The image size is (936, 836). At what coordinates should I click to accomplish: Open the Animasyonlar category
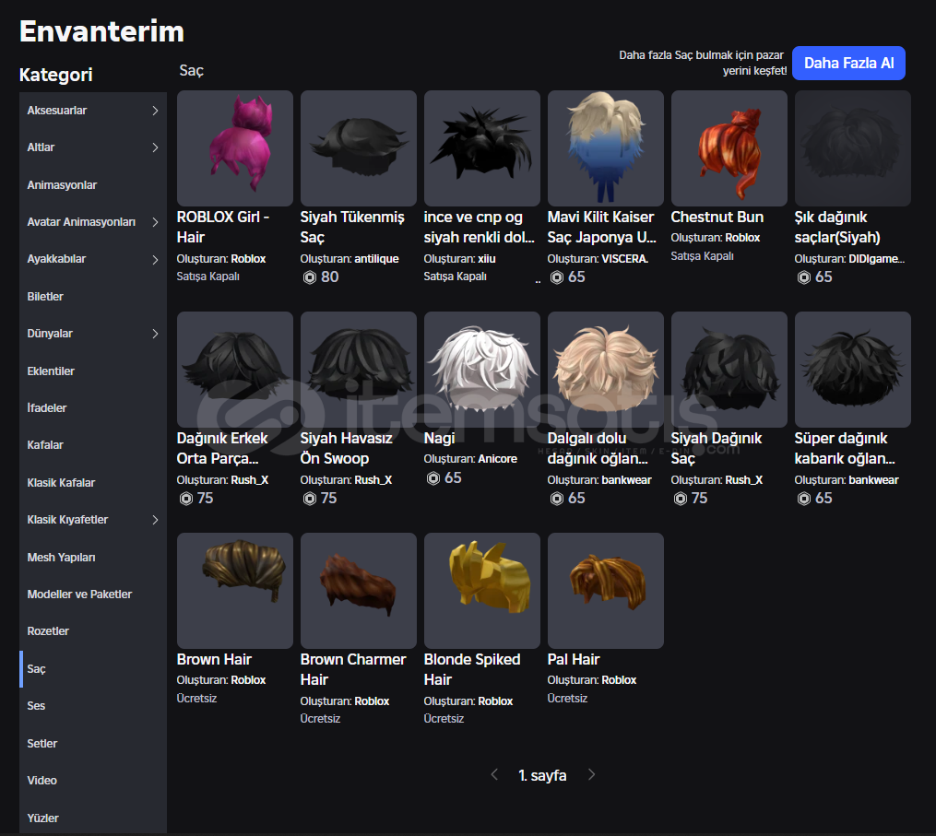[x=93, y=185]
